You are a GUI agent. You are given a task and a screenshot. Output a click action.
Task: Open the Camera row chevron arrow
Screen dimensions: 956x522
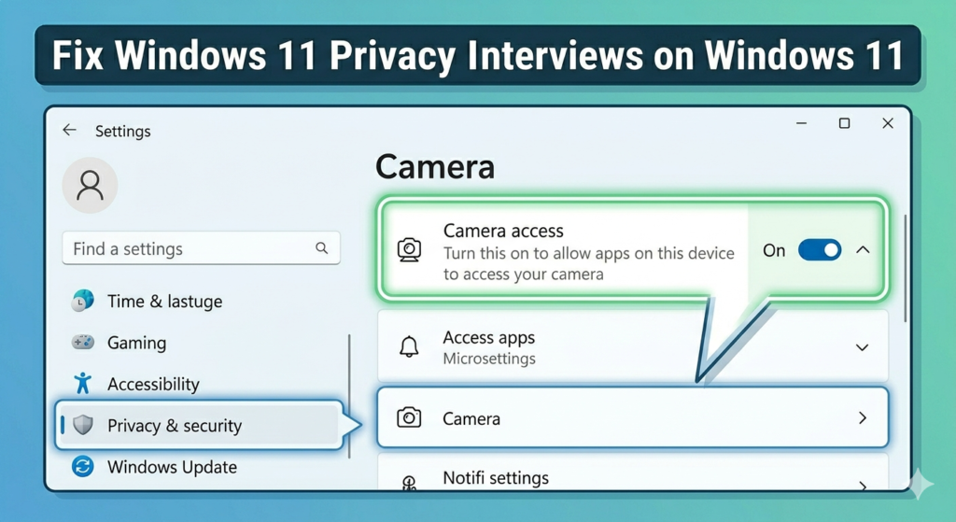click(863, 417)
